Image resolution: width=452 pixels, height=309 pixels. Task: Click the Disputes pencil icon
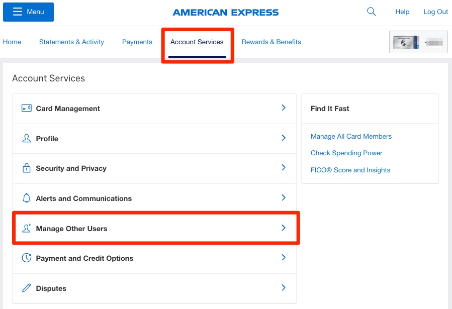point(26,288)
